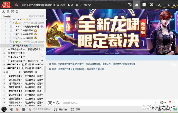Screen dimensions: 178x113
Task: Expand the 全军◇统战 channel row
Action: pos(4,64)
